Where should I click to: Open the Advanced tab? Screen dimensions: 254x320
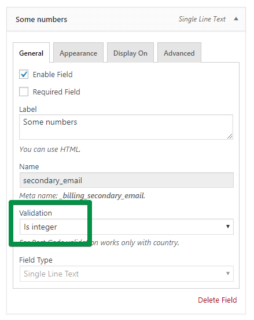[179, 53]
